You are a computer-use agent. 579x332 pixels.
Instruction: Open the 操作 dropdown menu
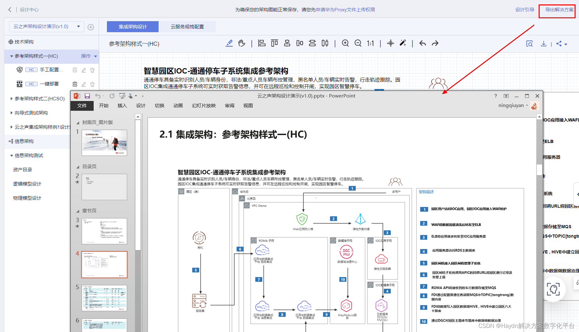click(89, 56)
